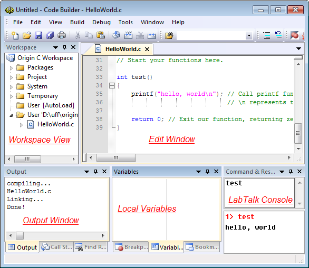Click the Build stacked pages icon
Image resolution: width=309 pixels, height=268 pixels.
(x=116, y=35)
